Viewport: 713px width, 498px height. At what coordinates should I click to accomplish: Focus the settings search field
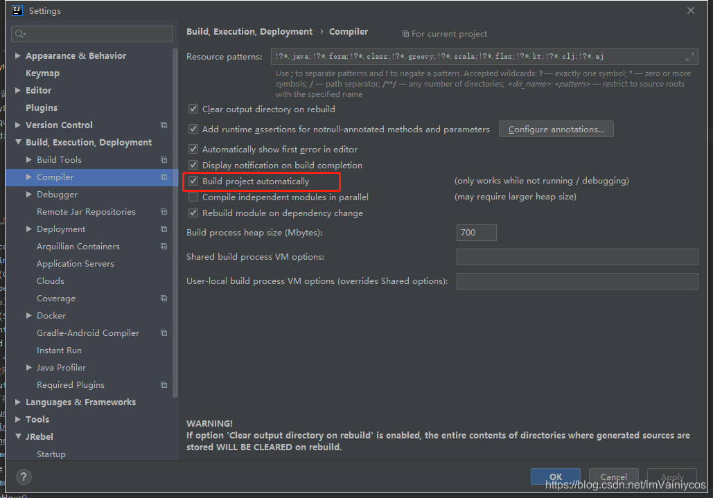92,34
